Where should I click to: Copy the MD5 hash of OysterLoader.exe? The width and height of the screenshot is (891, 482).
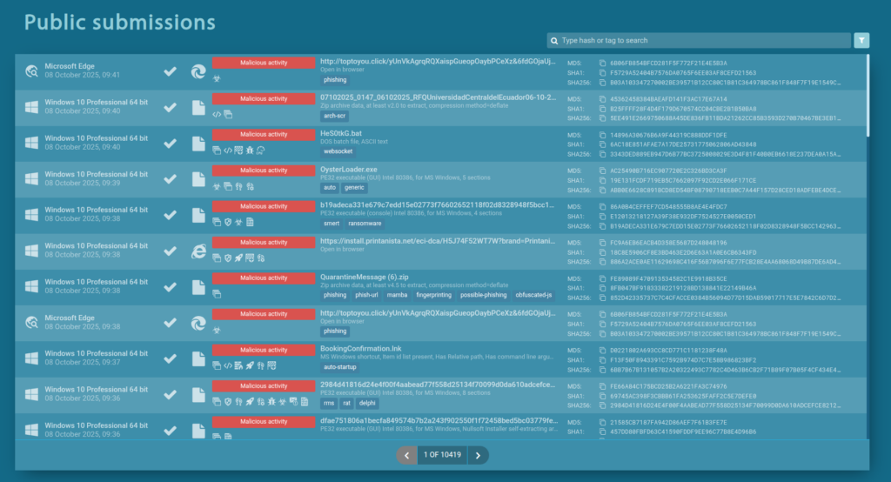(x=602, y=171)
